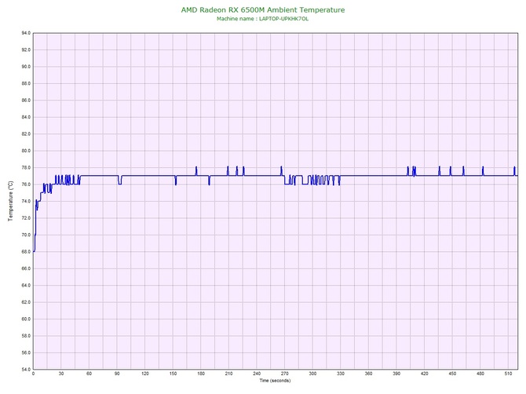This screenshot has height=394, width=526.
Task: Click the 60.0 temperature axis tick label
Action: (x=26, y=319)
